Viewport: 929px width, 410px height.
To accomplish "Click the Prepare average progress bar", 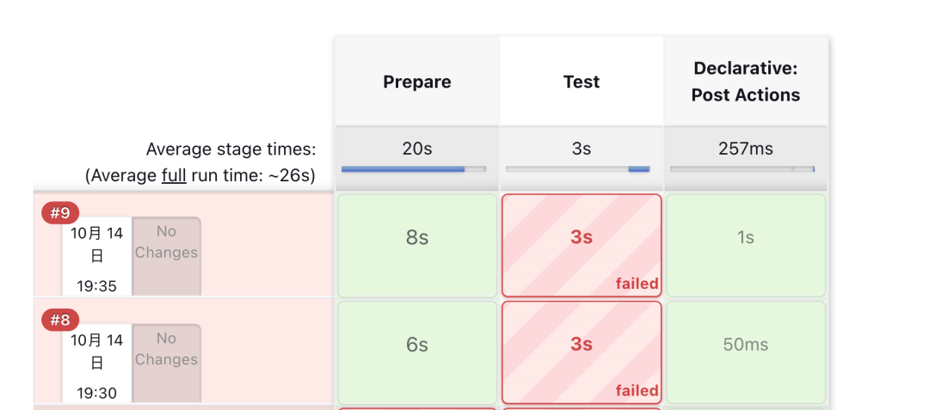I will tap(414, 169).
